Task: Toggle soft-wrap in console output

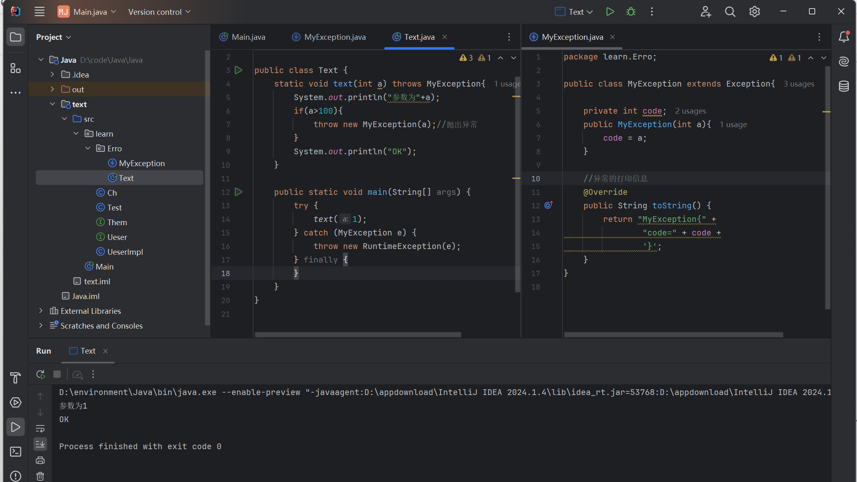Action: pos(40,429)
